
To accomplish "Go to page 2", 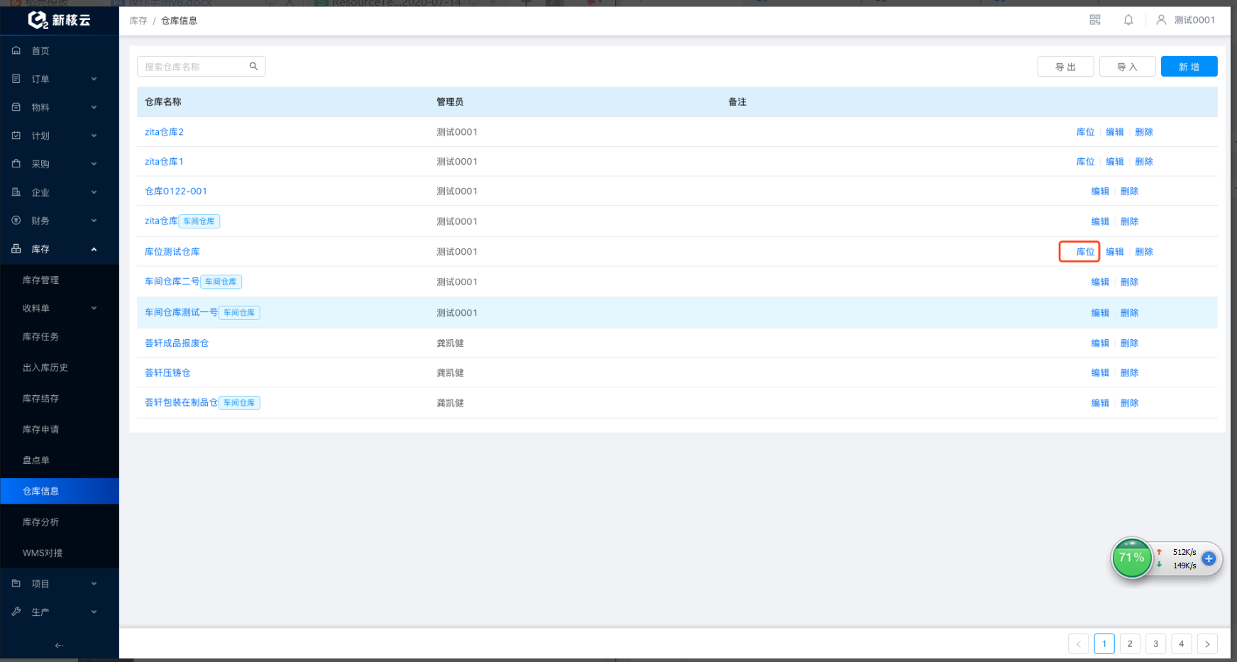I will [1130, 644].
